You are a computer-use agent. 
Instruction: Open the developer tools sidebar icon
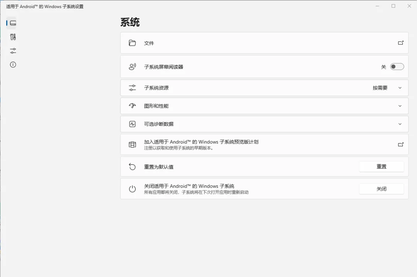(x=13, y=37)
